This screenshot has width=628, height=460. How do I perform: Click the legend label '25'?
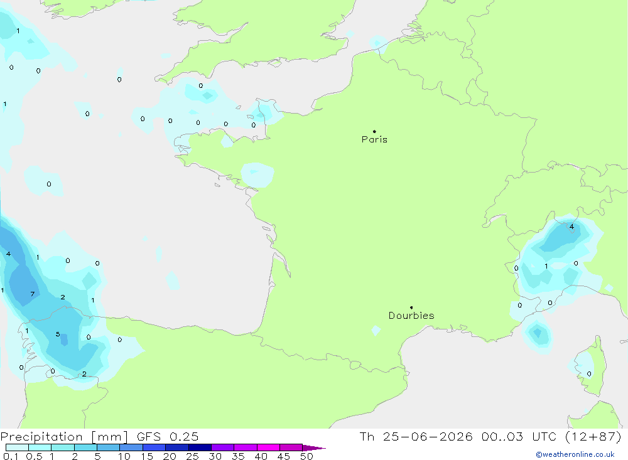click(x=192, y=456)
